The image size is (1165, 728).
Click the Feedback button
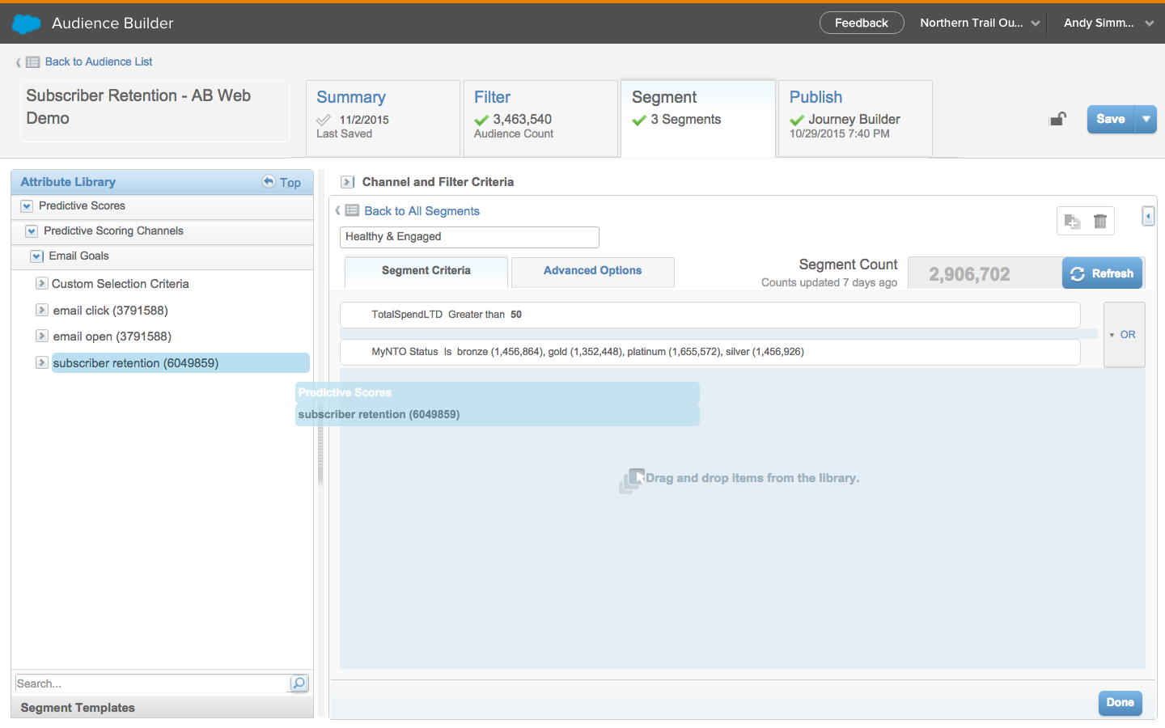[x=862, y=23]
